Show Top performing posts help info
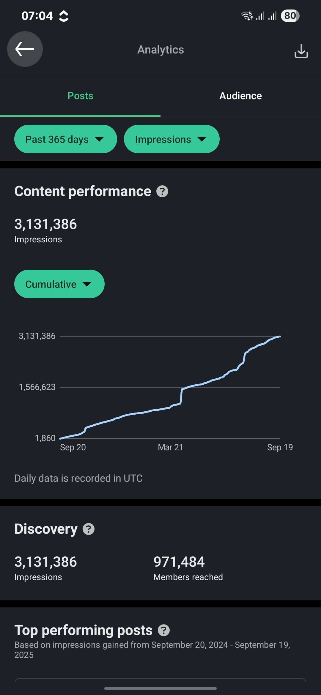Viewport: 321px width, 695px height. tap(164, 630)
